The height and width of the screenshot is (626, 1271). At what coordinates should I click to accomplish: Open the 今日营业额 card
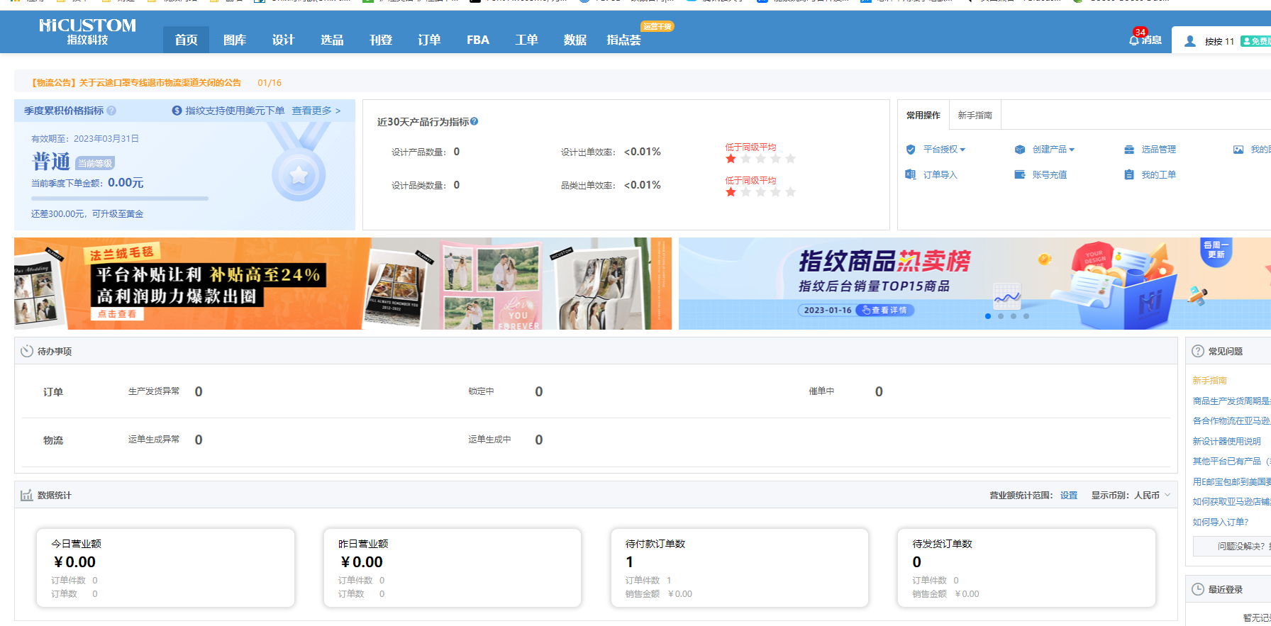click(x=165, y=568)
